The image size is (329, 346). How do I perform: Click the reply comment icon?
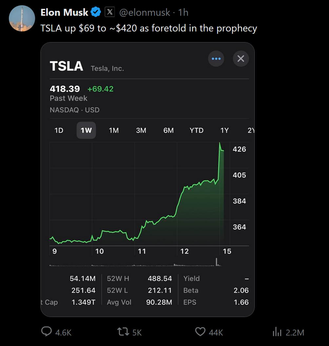[46, 332]
